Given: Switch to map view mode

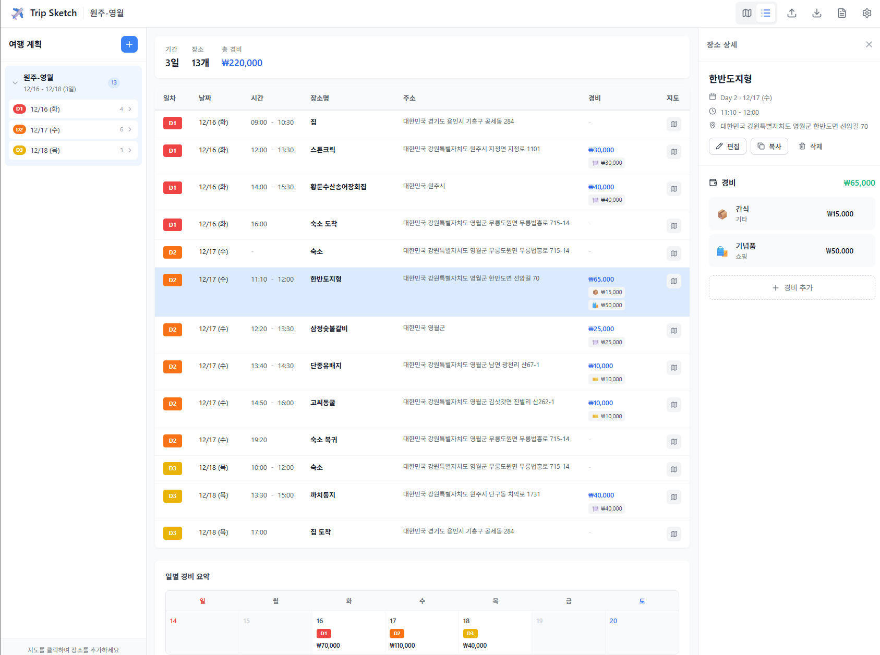Looking at the screenshot, I should pyautogui.click(x=746, y=13).
